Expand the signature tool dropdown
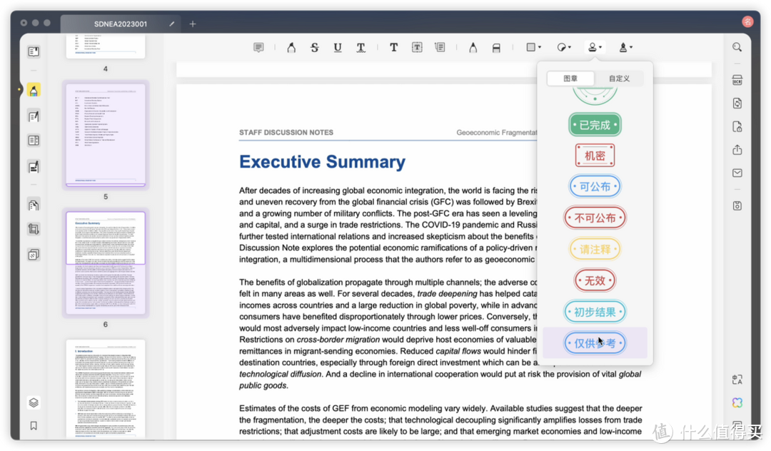Screen dimensions: 771x451 click(x=625, y=48)
